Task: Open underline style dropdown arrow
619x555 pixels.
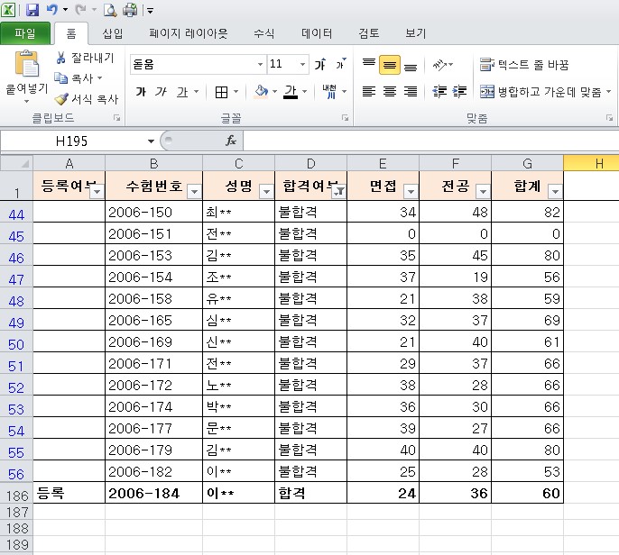Action: (196, 92)
